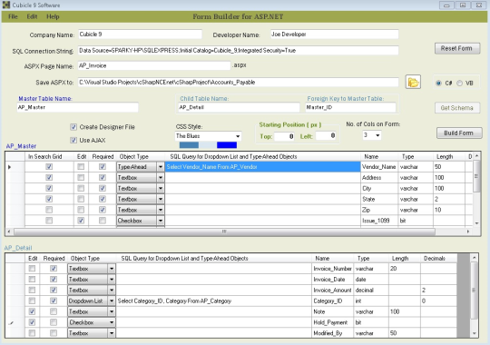Click the Child Table Name field
This screenshot has height=345, width=490.
239,107
